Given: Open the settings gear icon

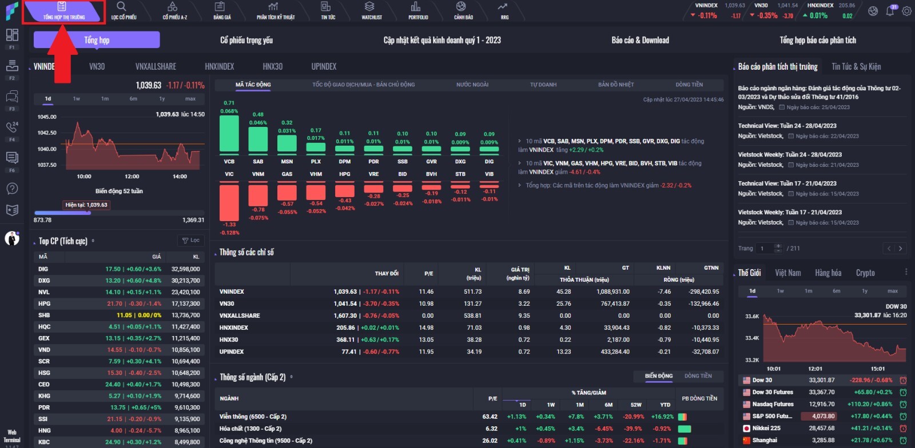Looking at the screenshot, I should [906, 11].
